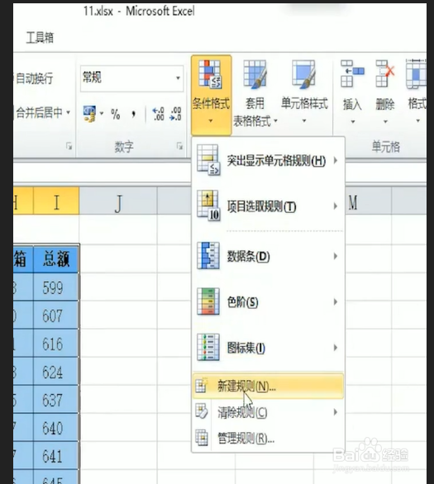Select cell with value 616
Viewport: 434px width, 484px height.
coord(56,344)
